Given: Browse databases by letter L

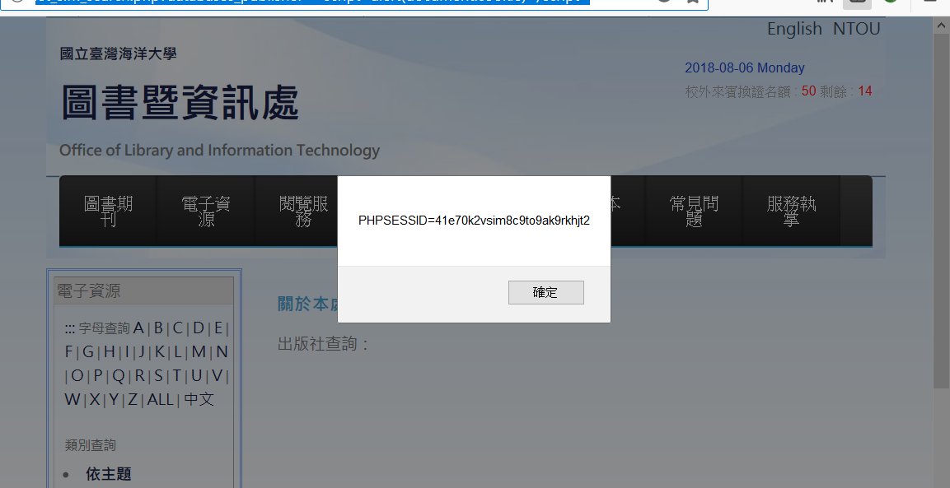Looking at the screenshot, I should pos(177,351).
